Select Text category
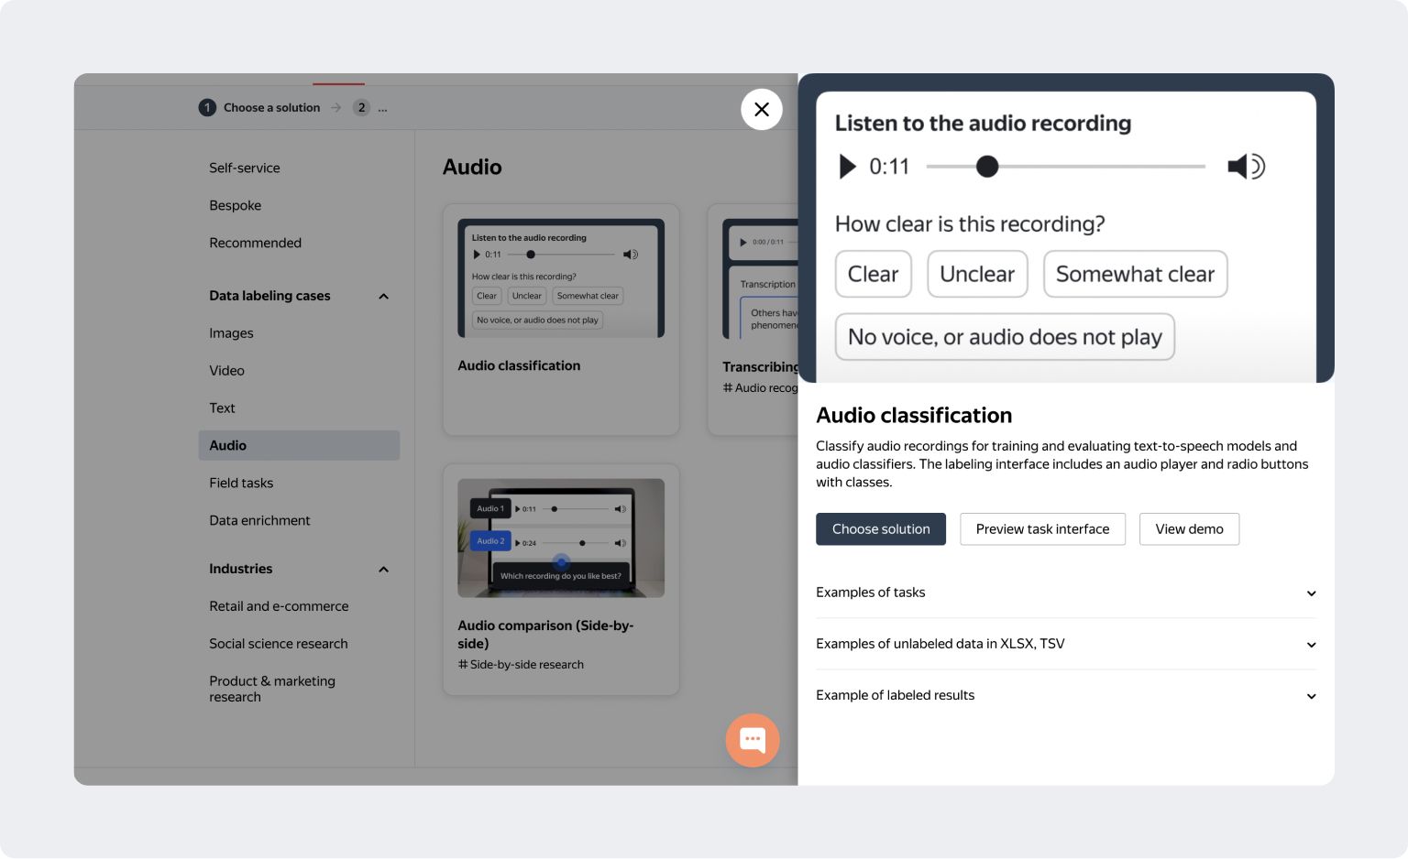 222,408
